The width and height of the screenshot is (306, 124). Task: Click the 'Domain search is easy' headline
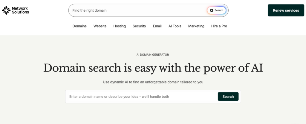153,68
